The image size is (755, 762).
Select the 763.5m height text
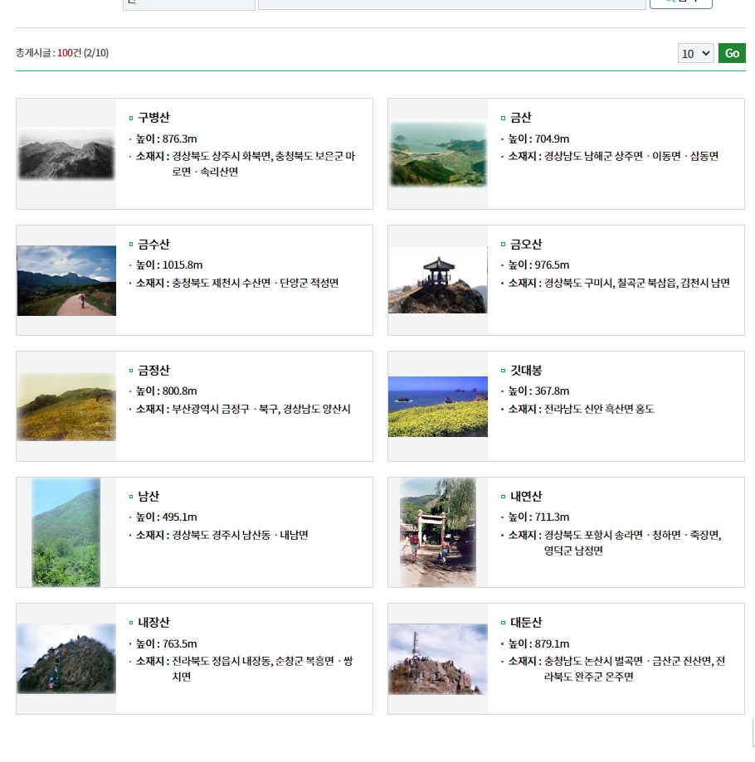point(179,644)
